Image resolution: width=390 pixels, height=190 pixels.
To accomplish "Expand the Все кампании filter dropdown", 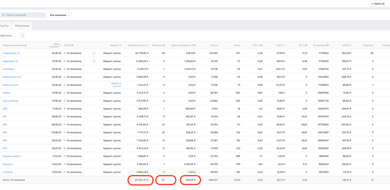I will coord(59,15).
